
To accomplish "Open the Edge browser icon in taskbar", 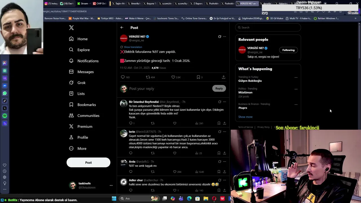I will 189,198.
